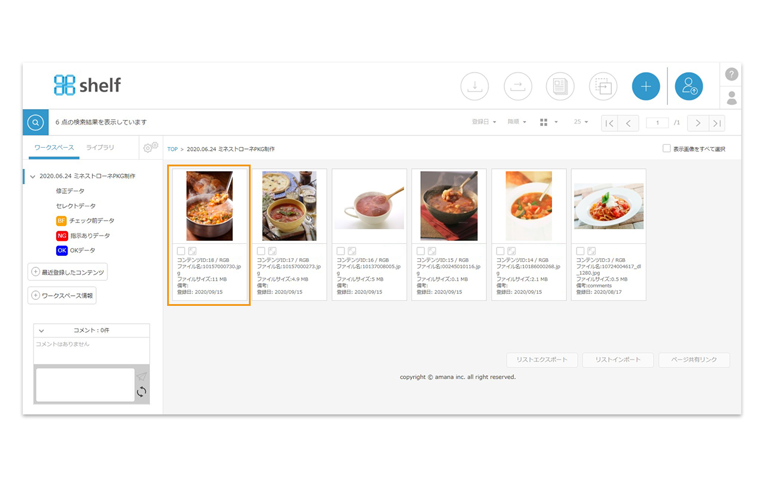The image size is (764, 477).
Task: Click enlarge icon for content ID 17
Action: point(272,251)
